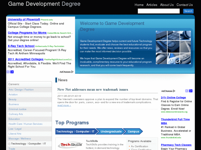Click the Game Development Degree site title

(44, 4)
